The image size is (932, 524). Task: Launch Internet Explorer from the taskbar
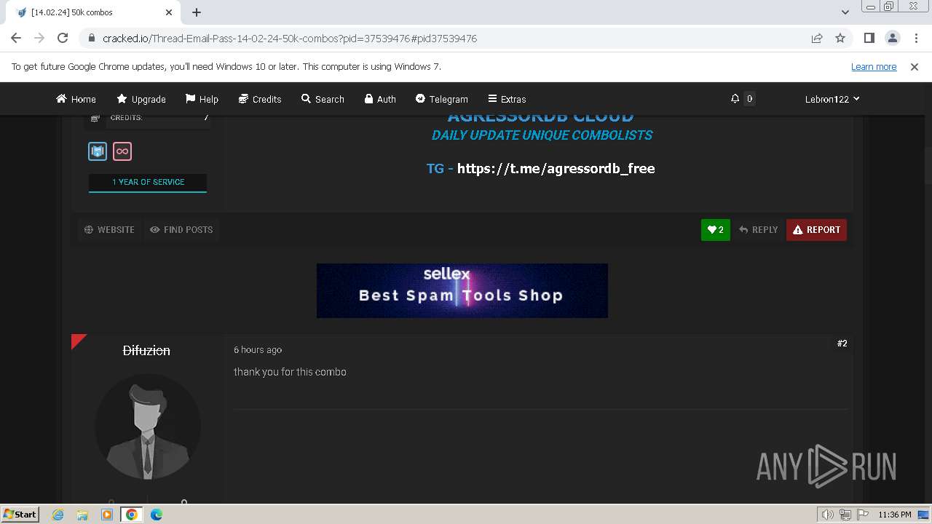[58, 515]
